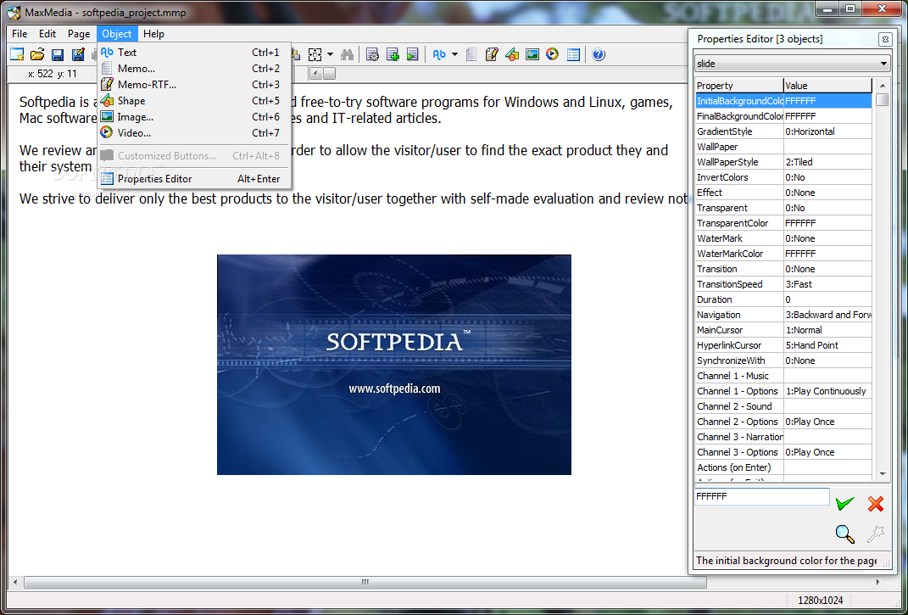
Task: Choose Video... from the Object menu
Action: 194,133
